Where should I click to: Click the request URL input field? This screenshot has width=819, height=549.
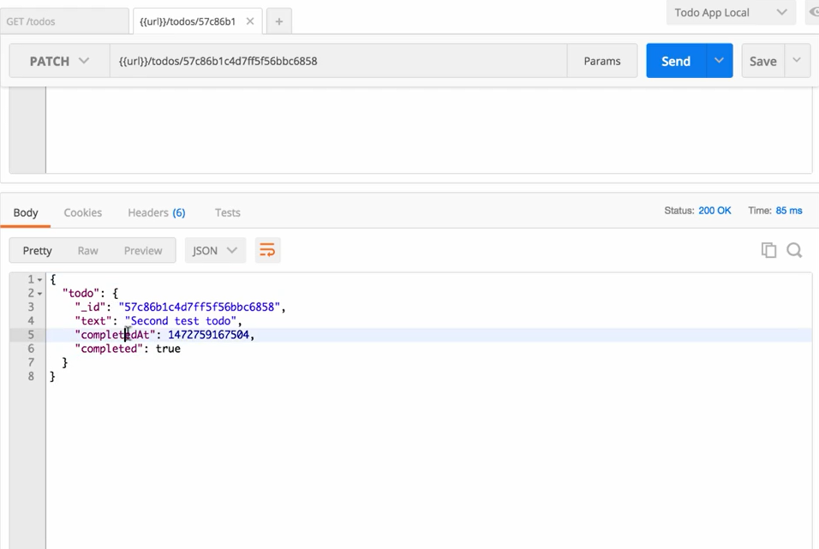point(338,61)
